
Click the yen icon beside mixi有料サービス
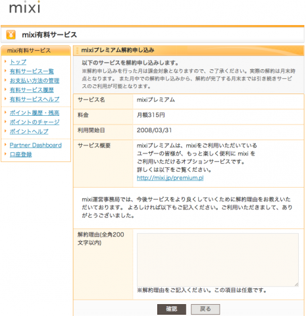tap(11, 35)
